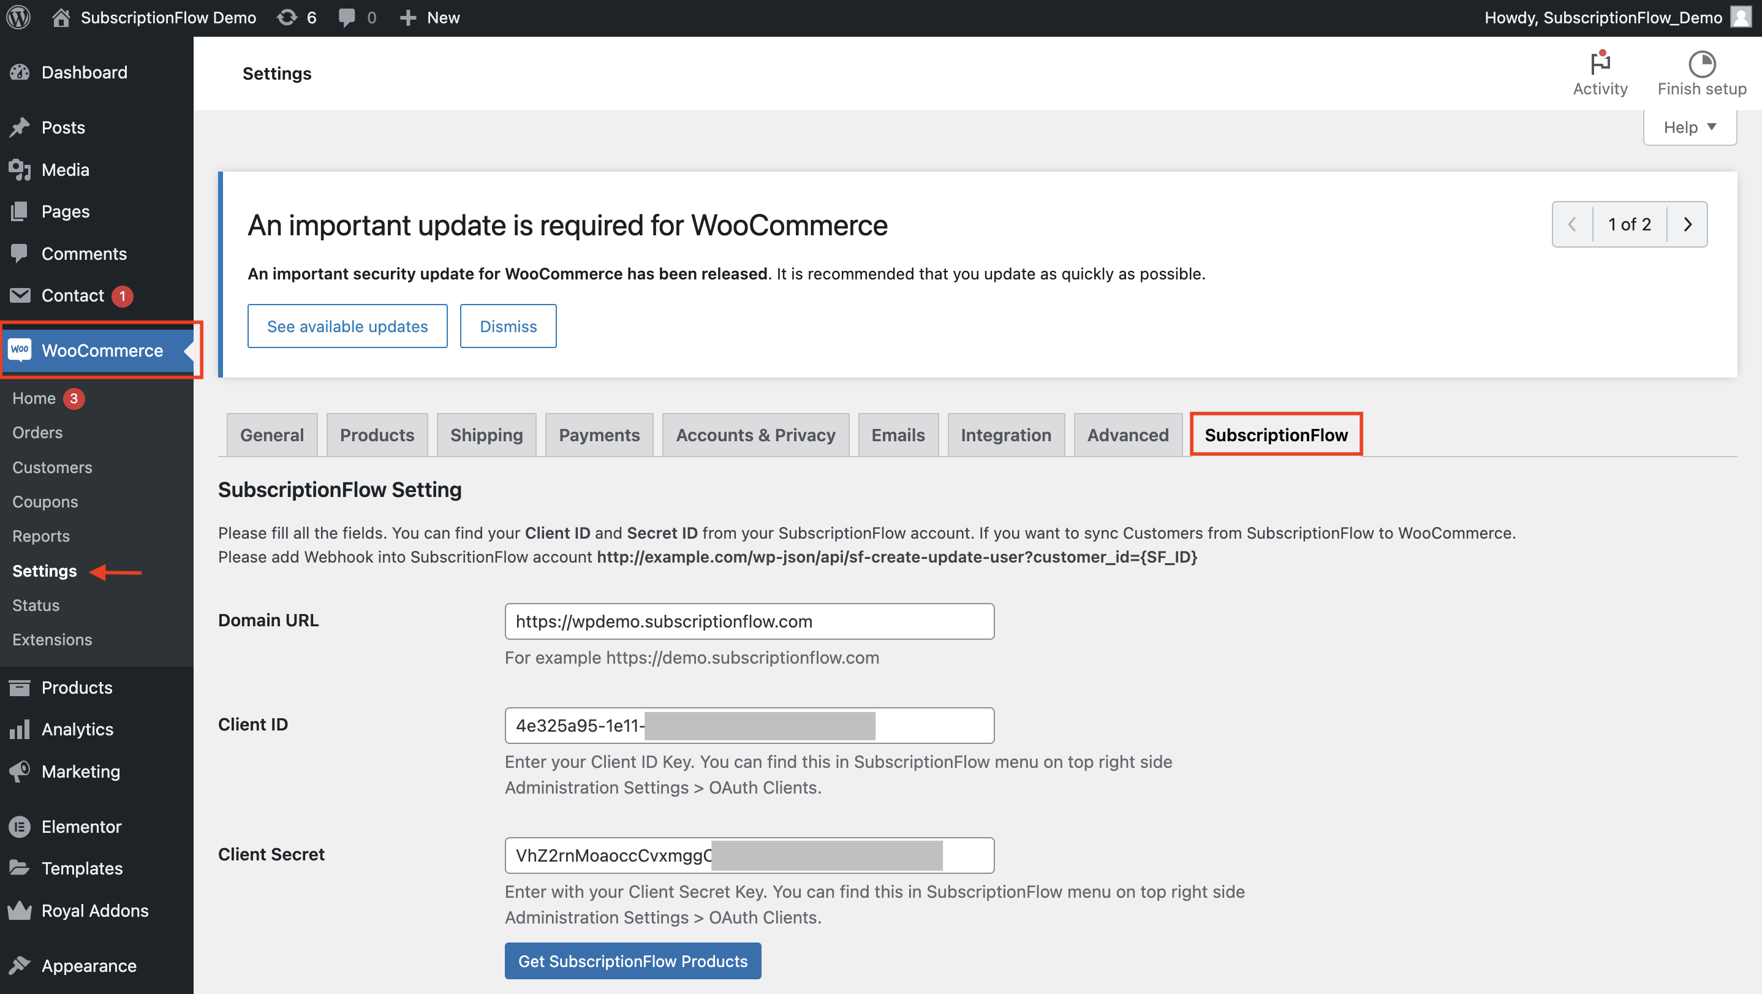Switch to the Products settings tab

coord(377,435)
